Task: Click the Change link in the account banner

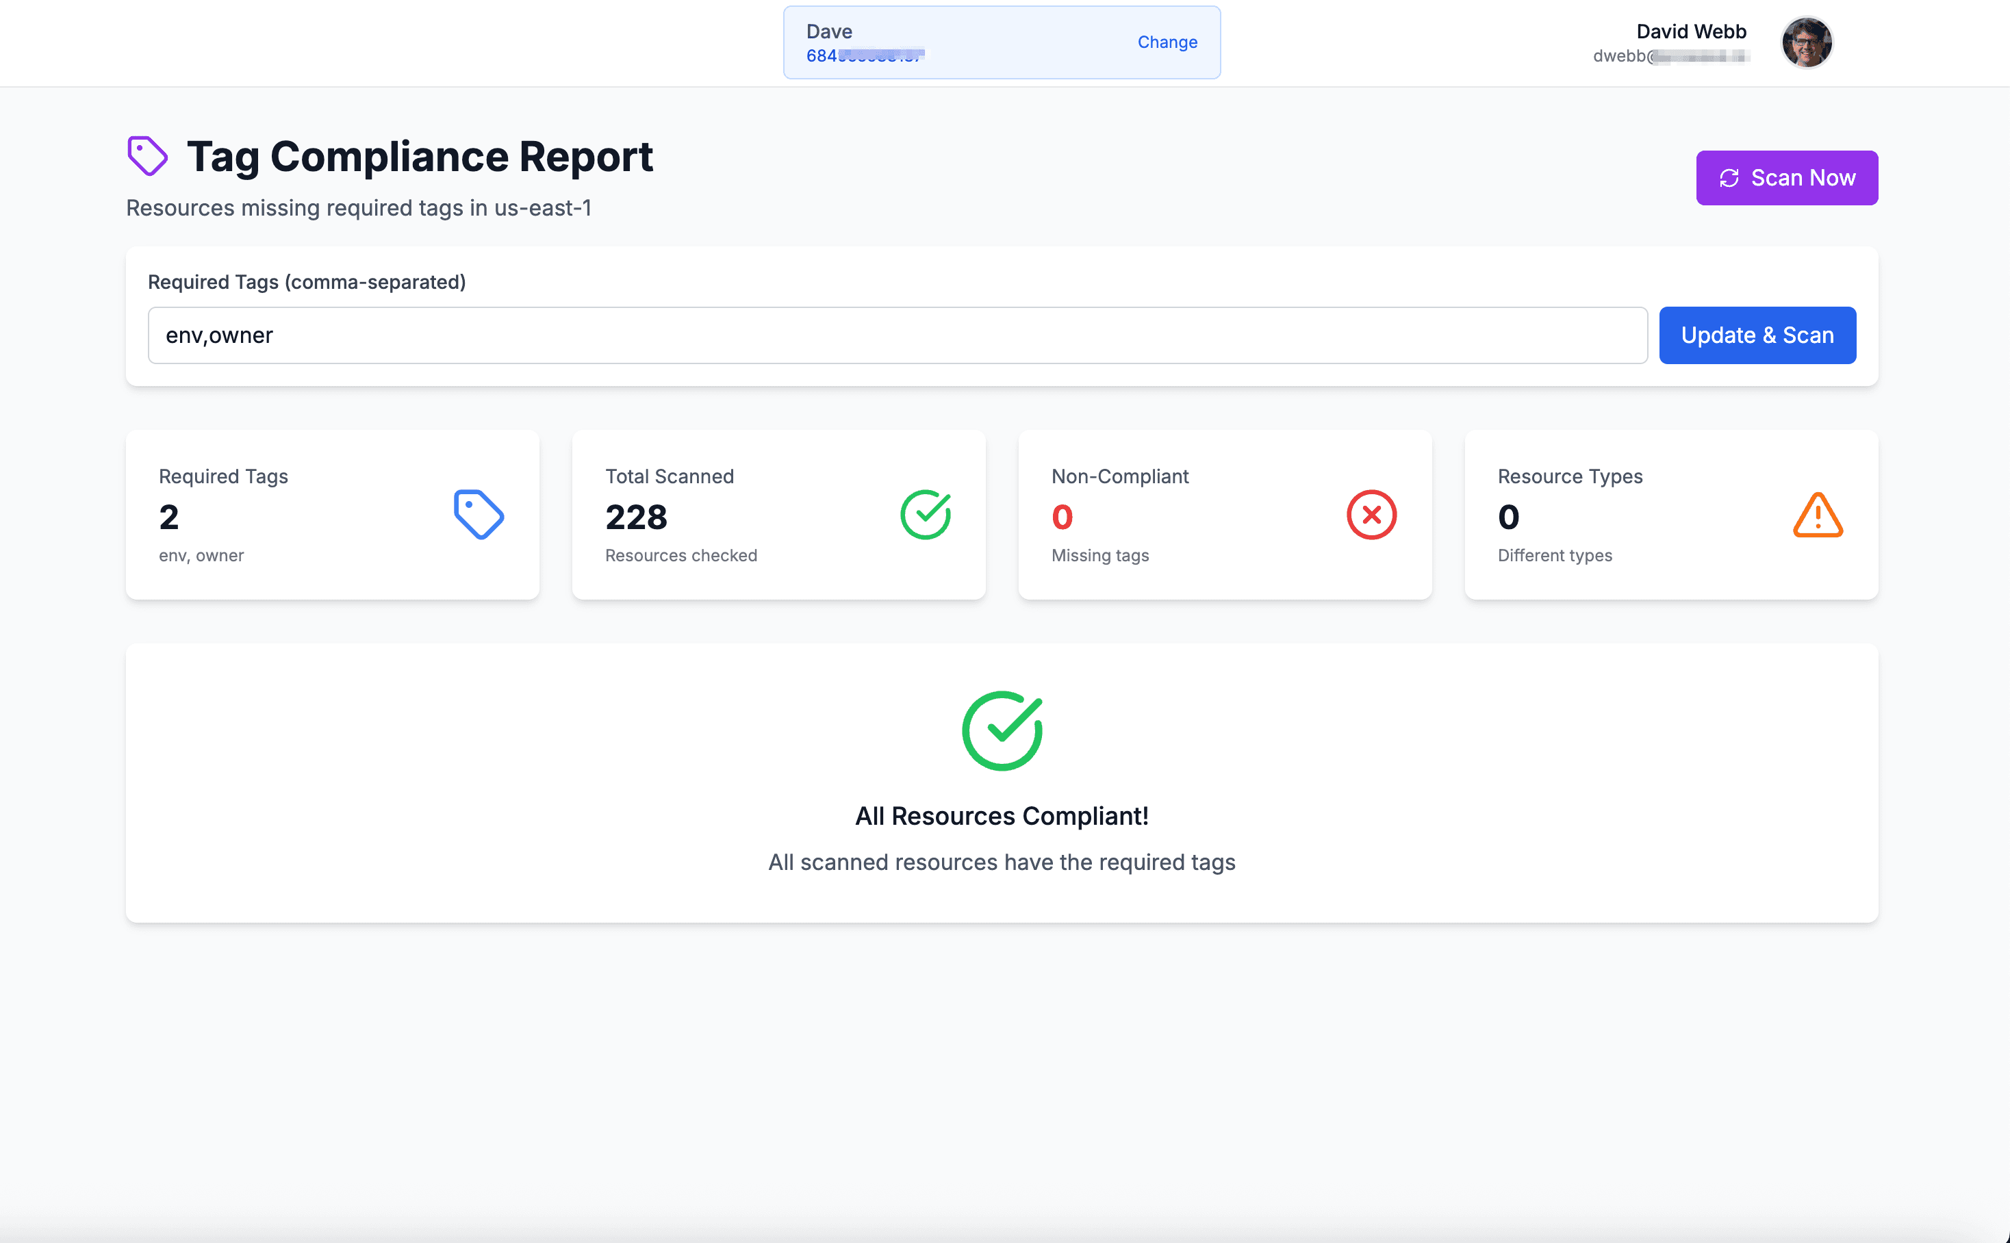Action: (1167, 41)
